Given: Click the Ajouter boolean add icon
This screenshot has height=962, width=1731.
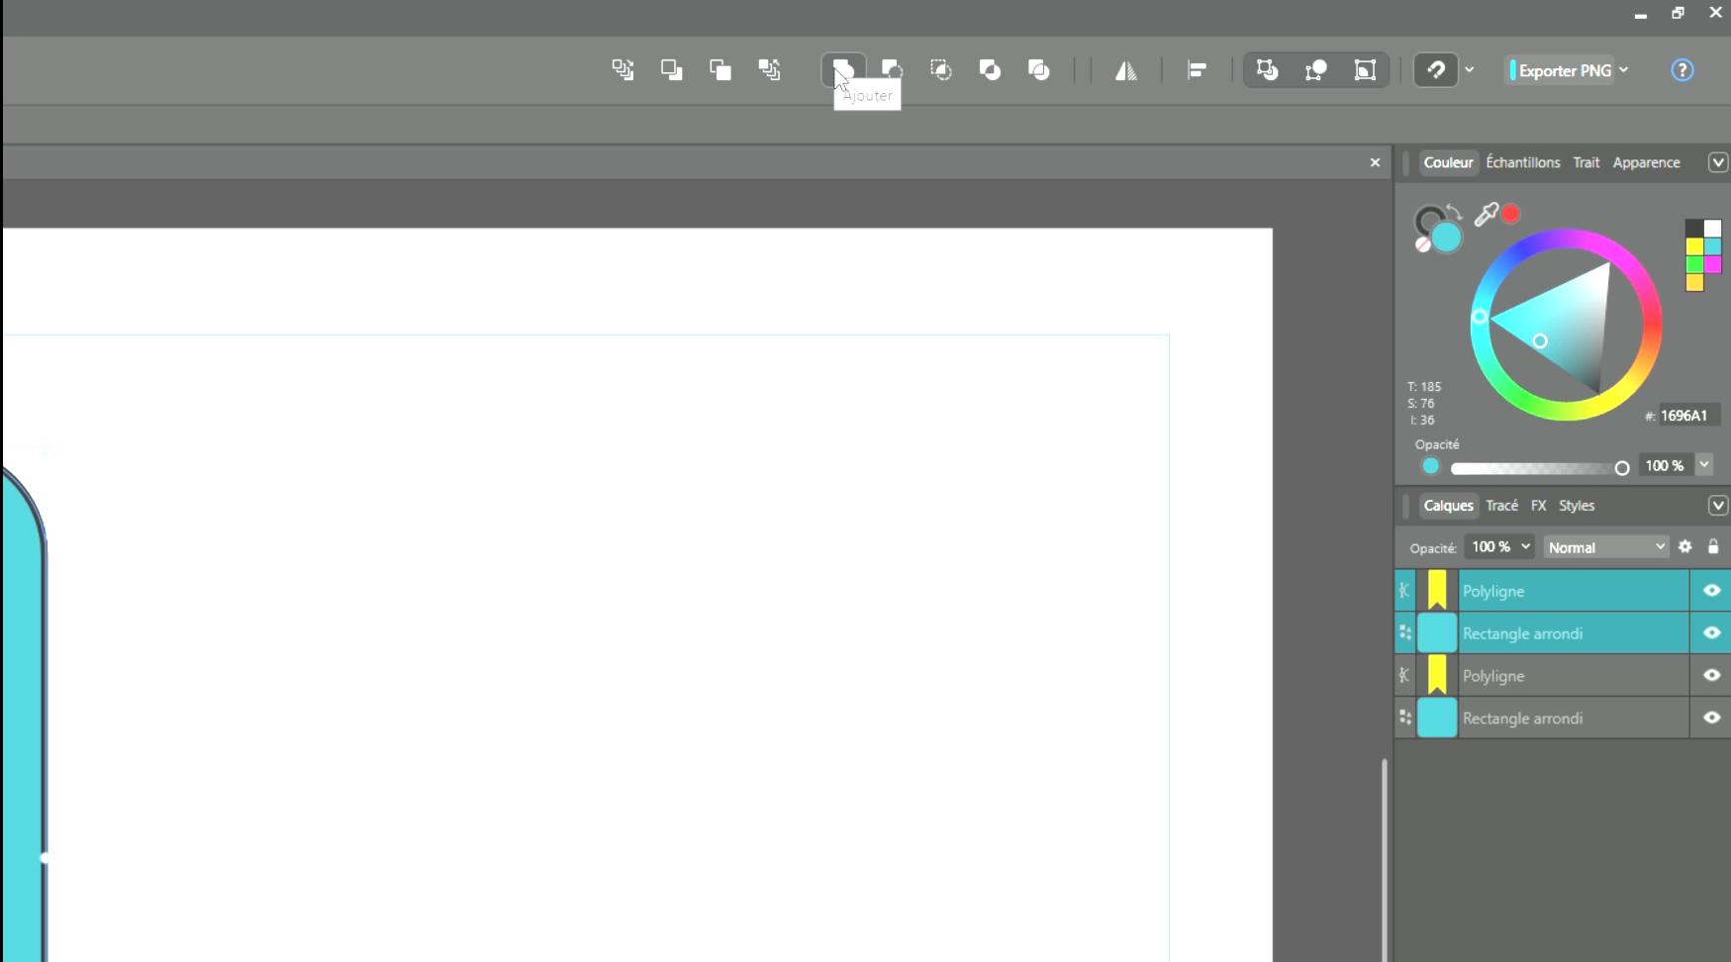Looking at the screenshot, I should (x=843, y=70).
